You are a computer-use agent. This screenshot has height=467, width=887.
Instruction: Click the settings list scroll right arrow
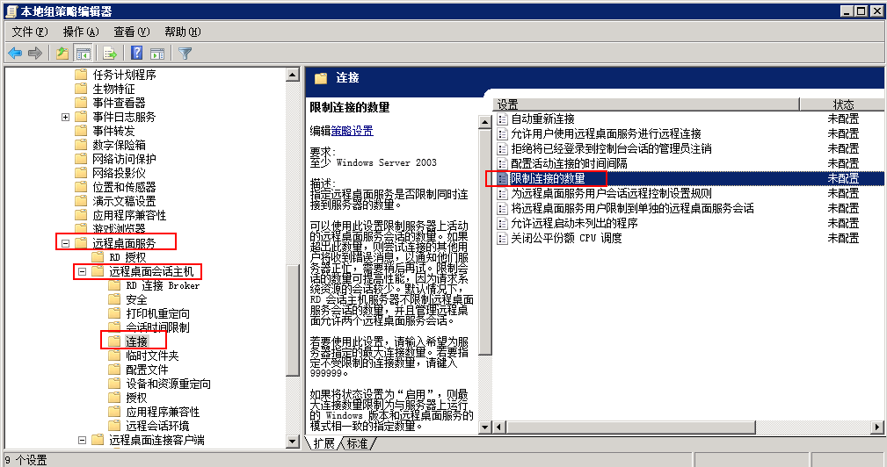point(877,427)
